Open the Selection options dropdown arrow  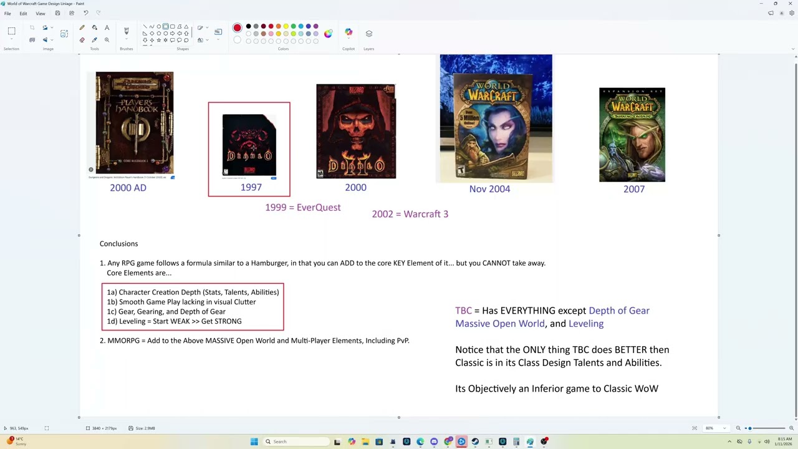11,39
